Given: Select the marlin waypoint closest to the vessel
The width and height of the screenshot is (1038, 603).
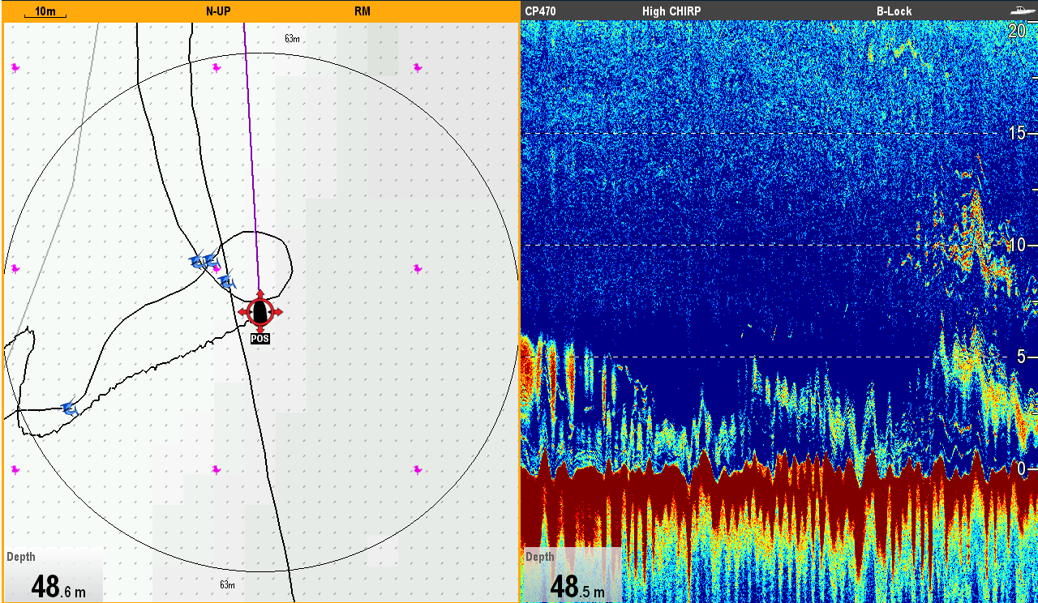Looking at the screenshot, I should point(227,281).
